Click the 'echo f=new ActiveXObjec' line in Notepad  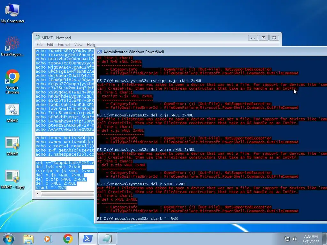(x=65, y=138)
